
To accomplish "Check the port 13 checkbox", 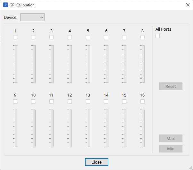I will coord(88,101).
